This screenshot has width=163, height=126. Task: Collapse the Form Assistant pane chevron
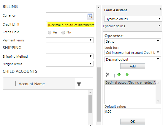(161, 9)
